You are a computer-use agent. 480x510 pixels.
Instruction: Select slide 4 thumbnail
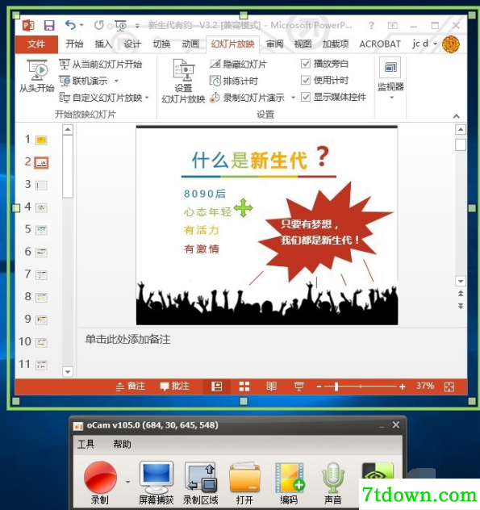tap(41, 207)
